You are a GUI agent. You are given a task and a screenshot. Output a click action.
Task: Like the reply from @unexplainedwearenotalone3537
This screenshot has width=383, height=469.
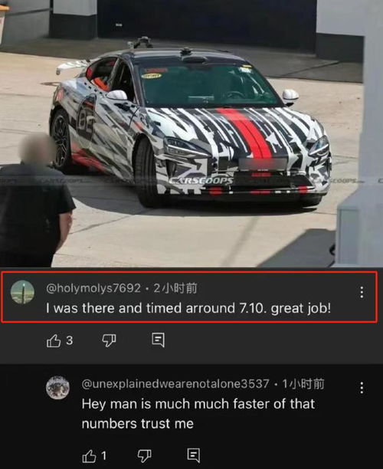coord(89,456)
